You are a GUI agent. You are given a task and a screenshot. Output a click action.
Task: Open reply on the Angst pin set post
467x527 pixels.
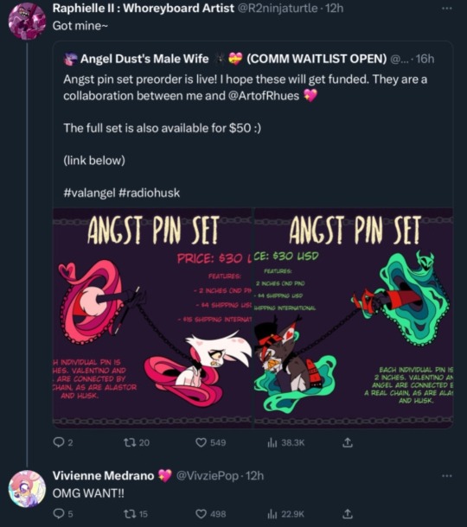point(62,442)
